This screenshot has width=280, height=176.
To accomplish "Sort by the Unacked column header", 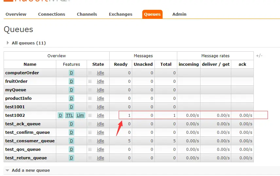I will [143, 64].
